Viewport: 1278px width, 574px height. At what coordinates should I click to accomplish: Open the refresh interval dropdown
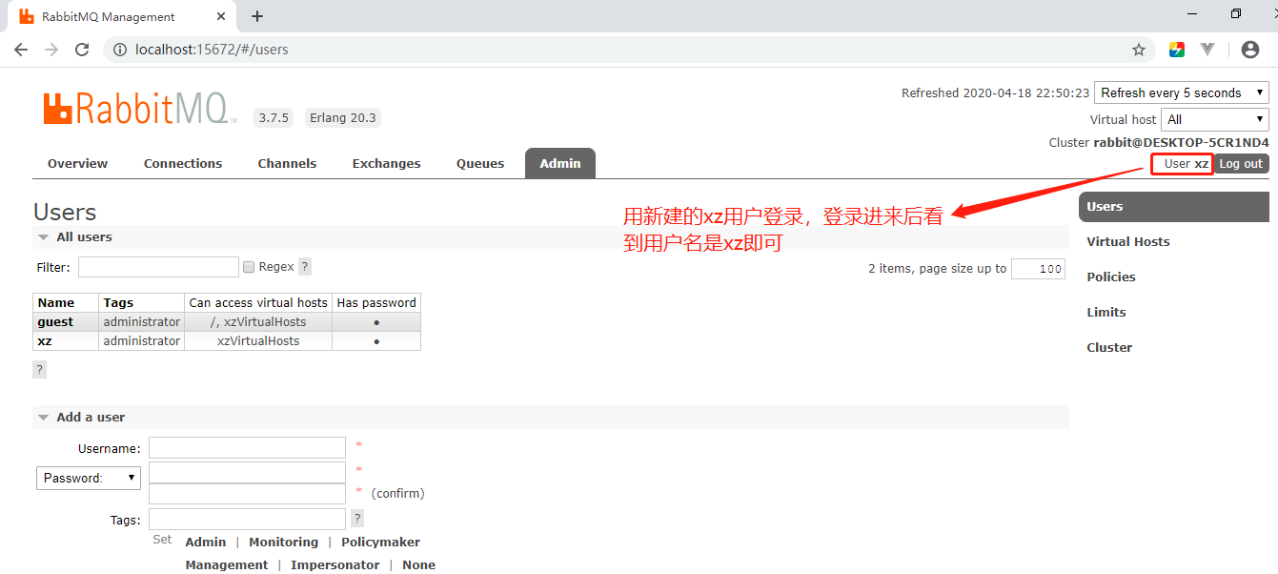click(1182, 92)
